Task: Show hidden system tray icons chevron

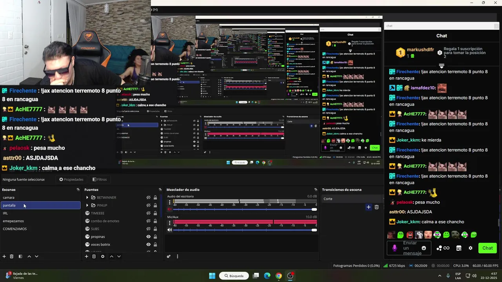Action: (x=440, y=276)
